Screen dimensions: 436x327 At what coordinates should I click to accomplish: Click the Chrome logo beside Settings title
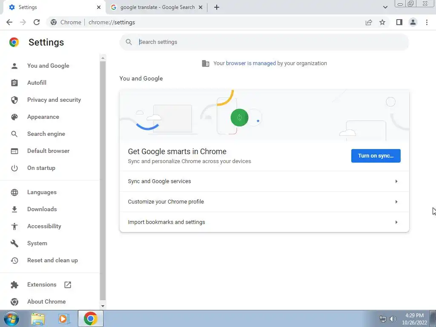coord(14,42)
